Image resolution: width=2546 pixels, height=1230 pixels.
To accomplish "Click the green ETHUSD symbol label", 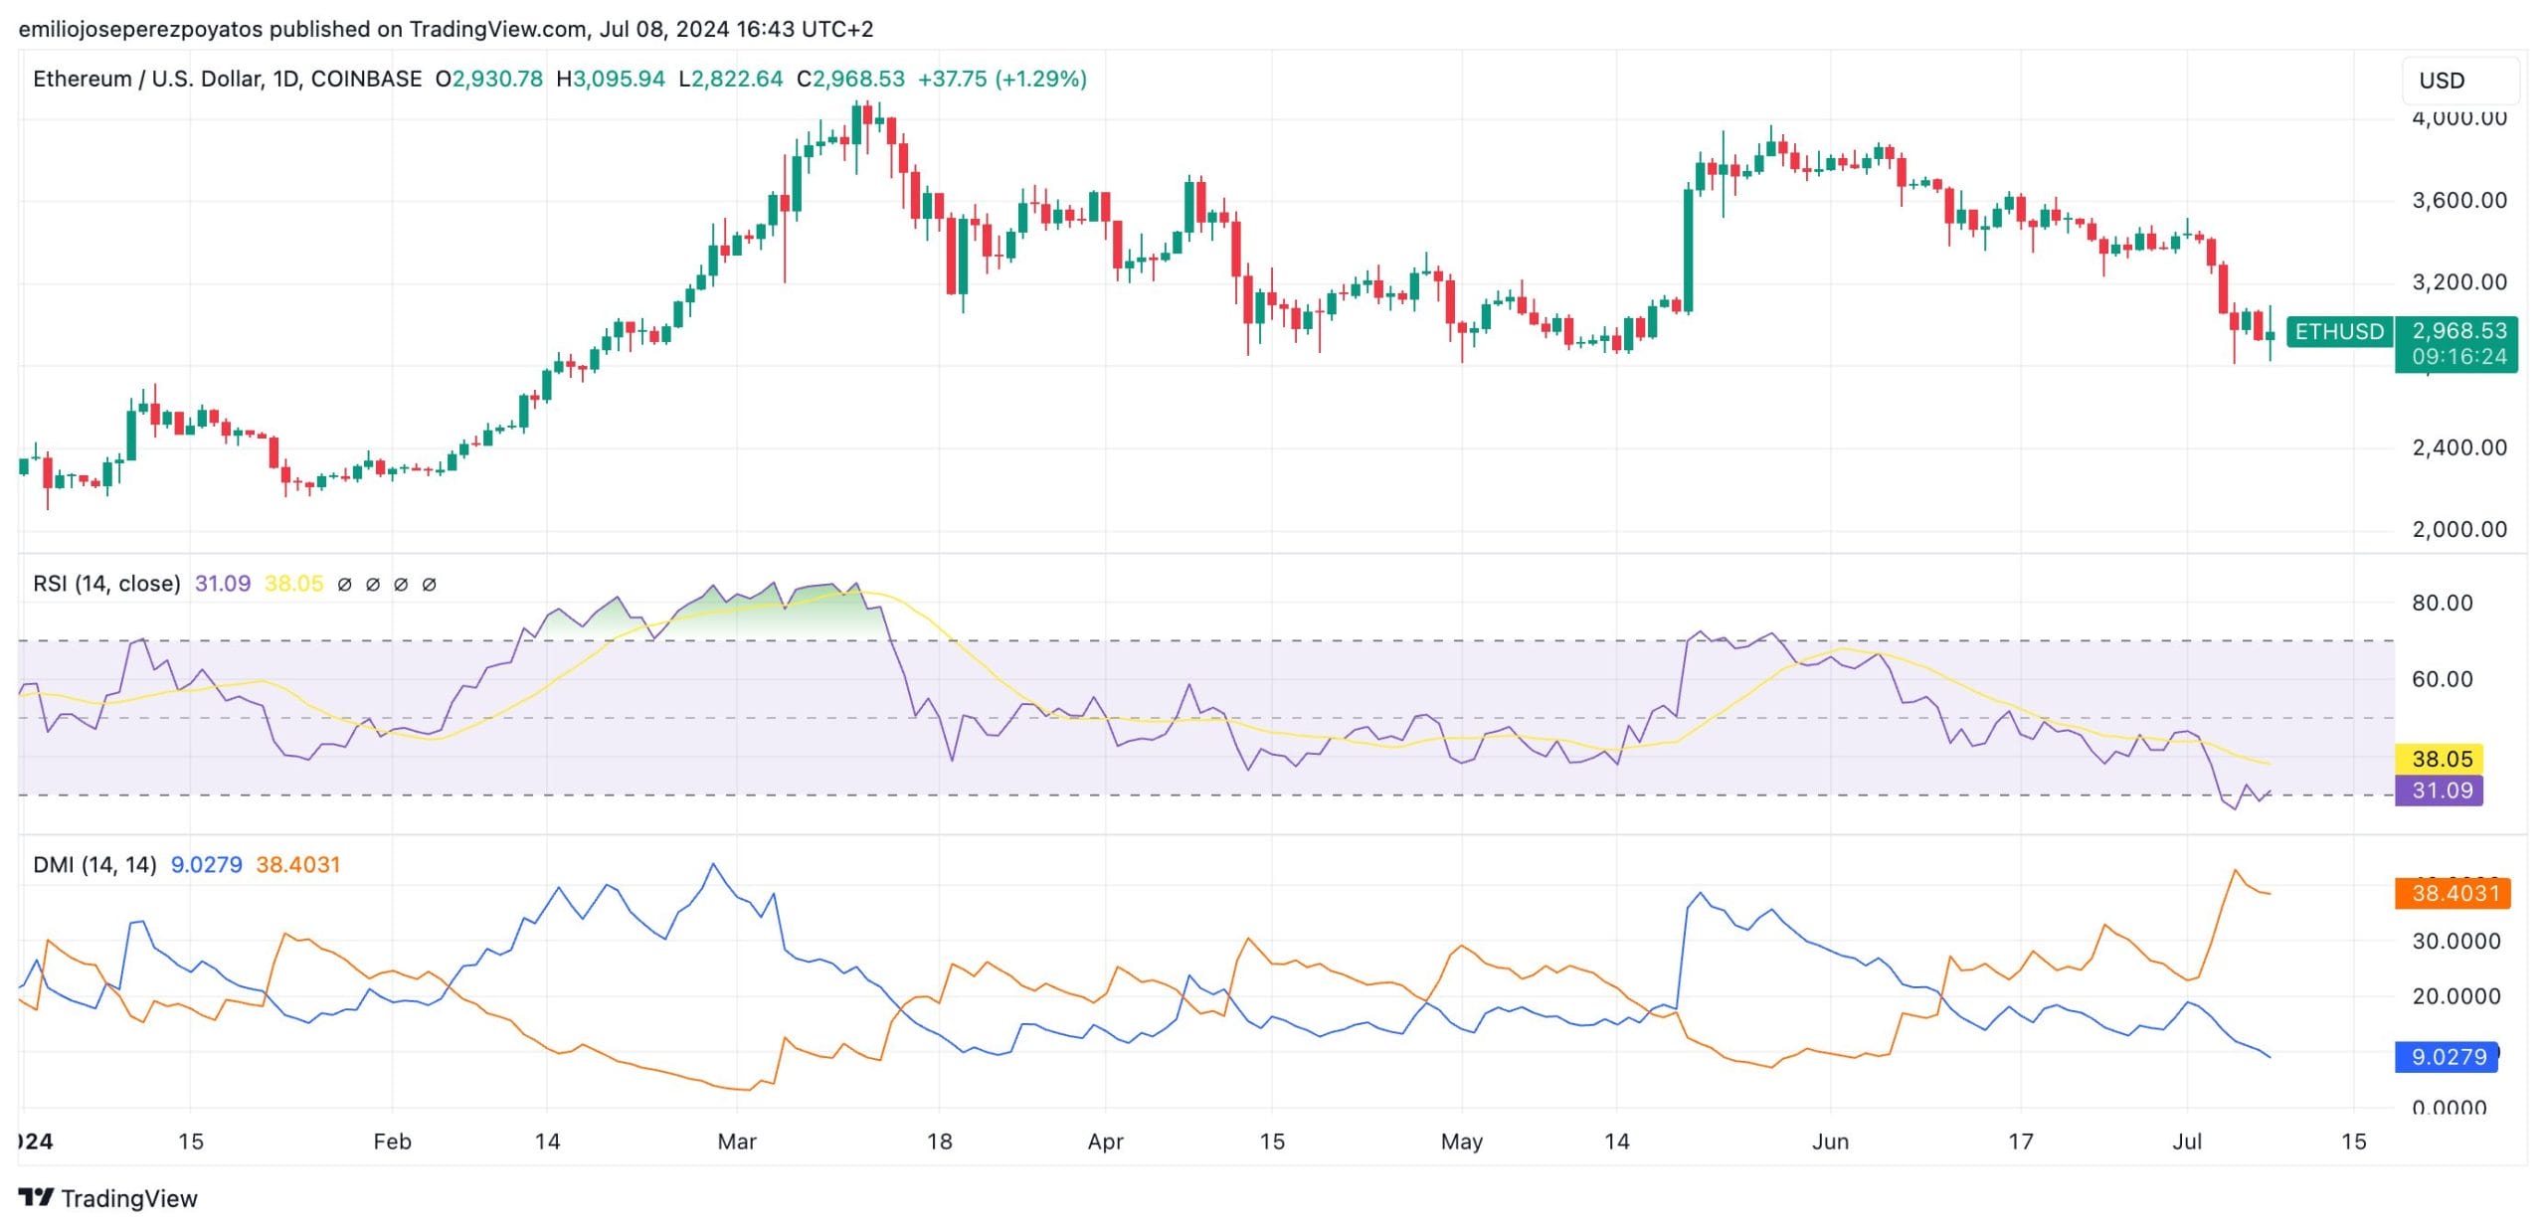I will click(2338, 331).
